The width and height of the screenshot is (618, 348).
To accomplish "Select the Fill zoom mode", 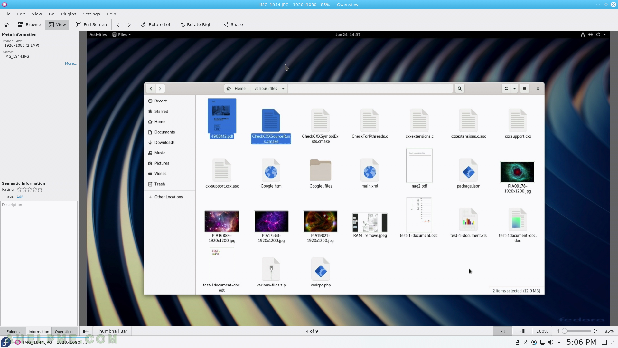I will (x=522, y=331).
